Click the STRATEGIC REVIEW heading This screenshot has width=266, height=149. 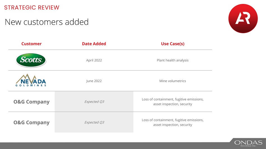32,8
